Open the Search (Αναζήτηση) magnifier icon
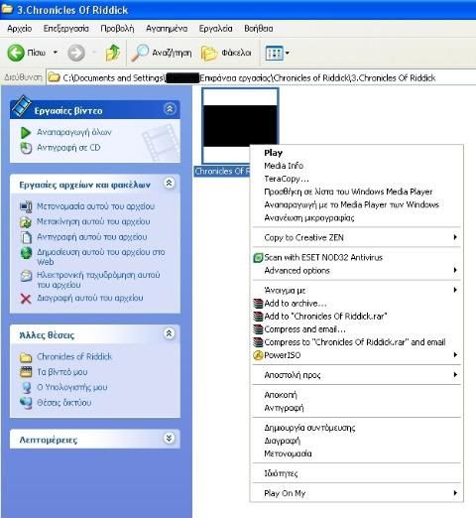The height and width of the screenshot is (518, 476). (x=140, y=53)
